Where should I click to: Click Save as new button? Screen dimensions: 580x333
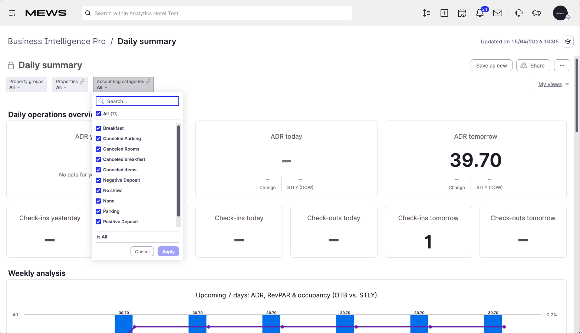coord(491,65)
